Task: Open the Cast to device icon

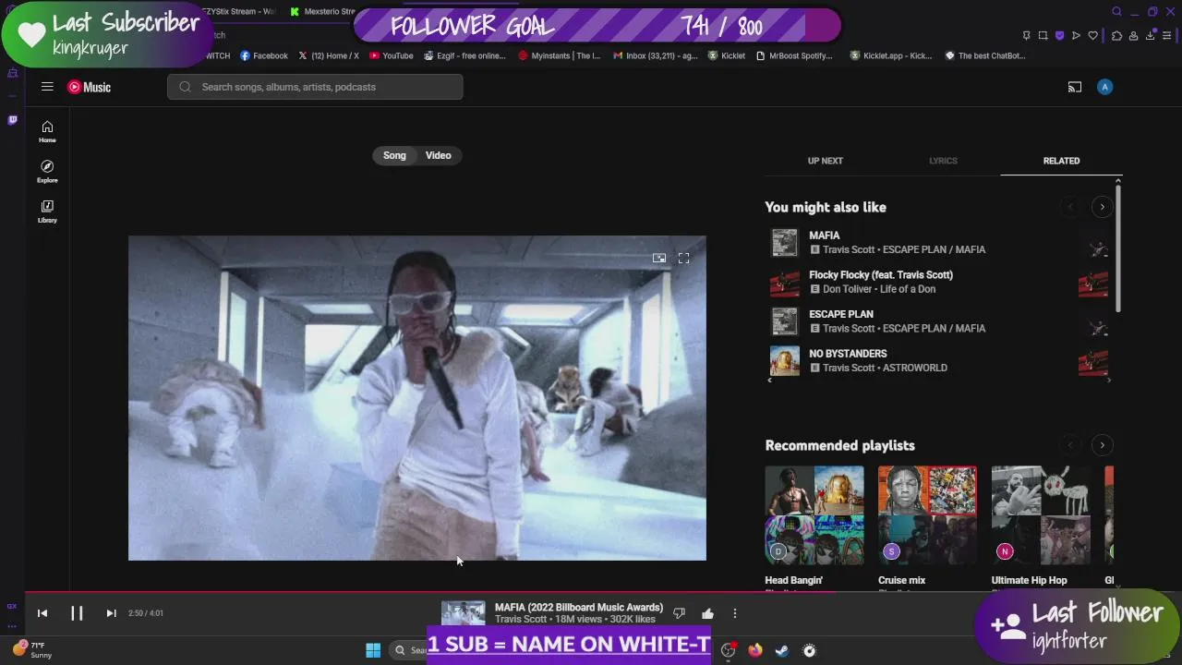Action: click(x=1075, y=87)
